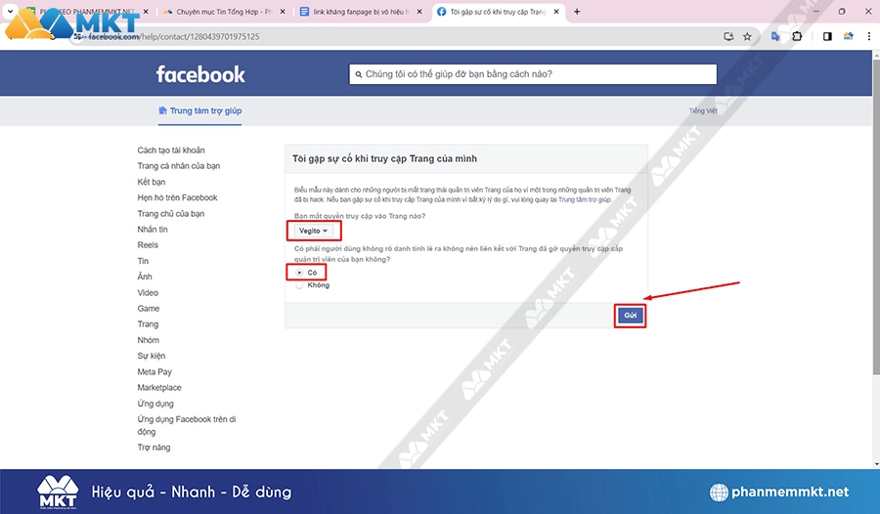Screen dimensions: 880x514
Task: Toggle the browser side panel icon
Action: (827, 36)
